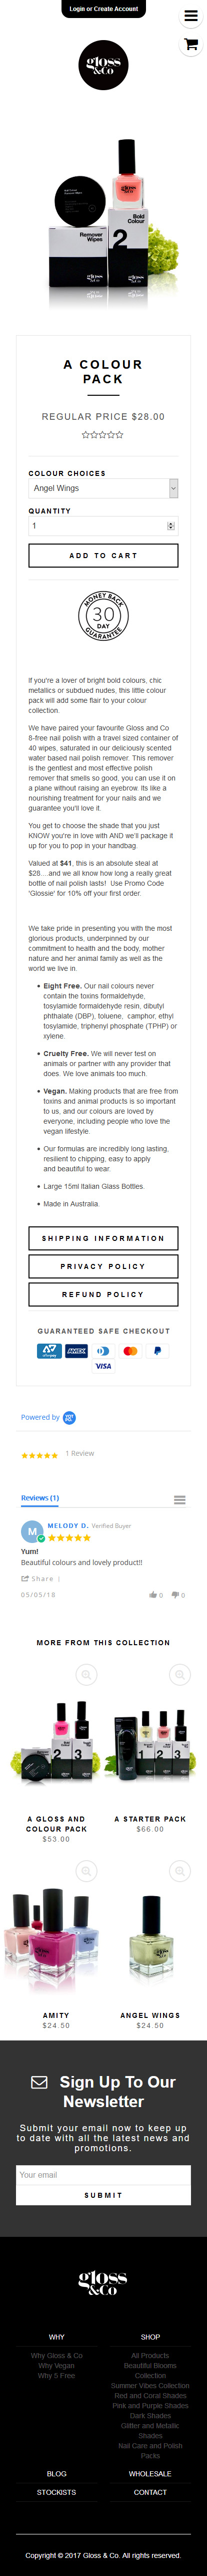Rate using the product star rating
The image size is (207, 2576).
click(x=103, y=435)
